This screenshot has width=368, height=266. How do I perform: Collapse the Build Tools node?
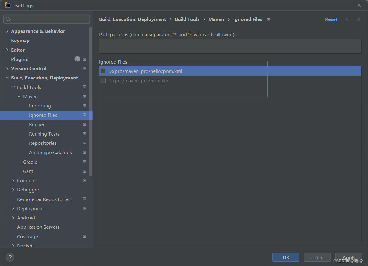click(x=13, y=87)
